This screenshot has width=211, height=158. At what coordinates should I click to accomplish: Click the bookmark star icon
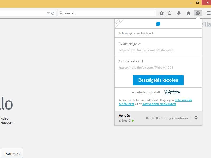pos(161,13)
